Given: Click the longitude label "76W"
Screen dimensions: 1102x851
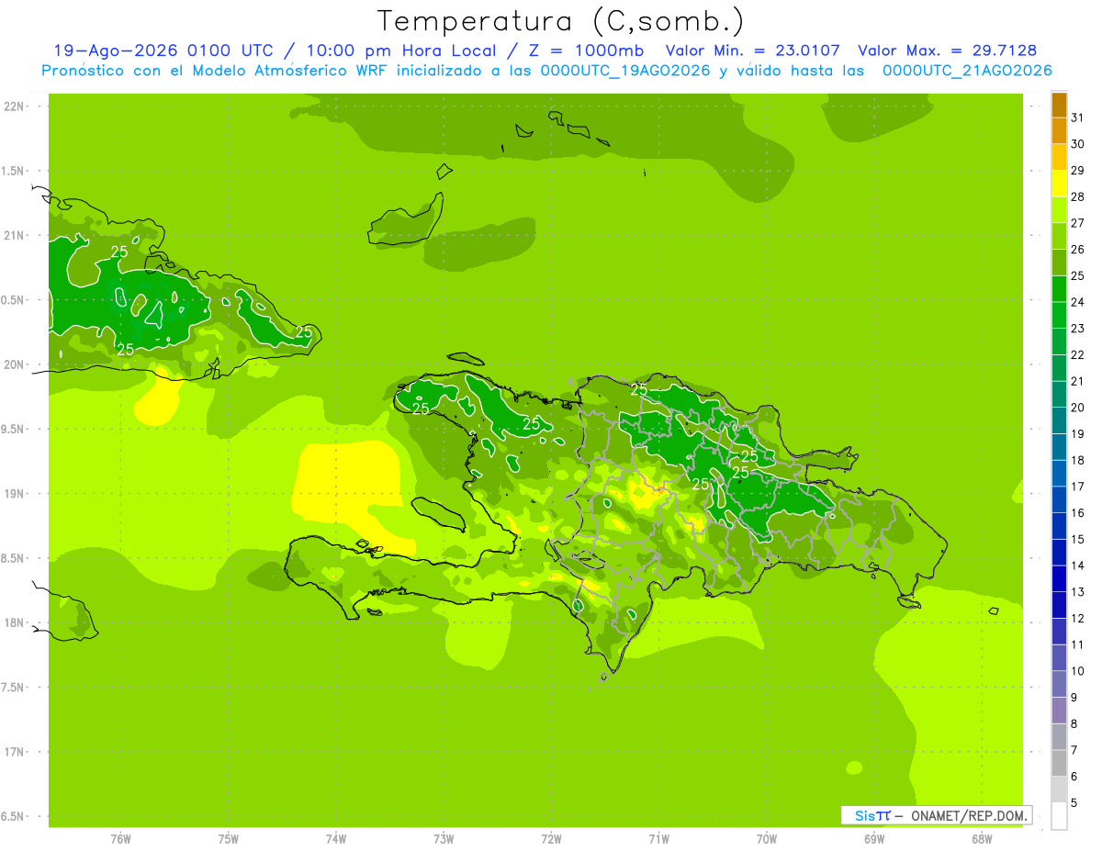Looking at the screenshot, I should pos(120,839).
